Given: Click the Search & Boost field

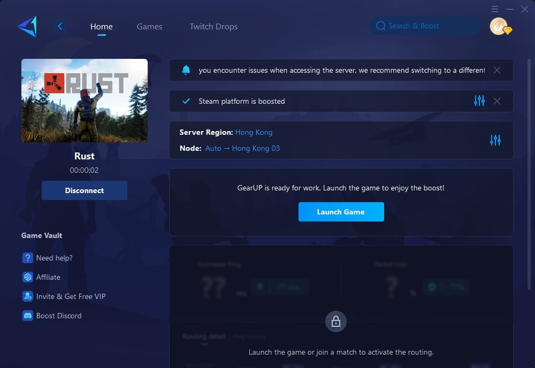Looking at the screenshot, I should pyautogui.click(x=425, y=26).
